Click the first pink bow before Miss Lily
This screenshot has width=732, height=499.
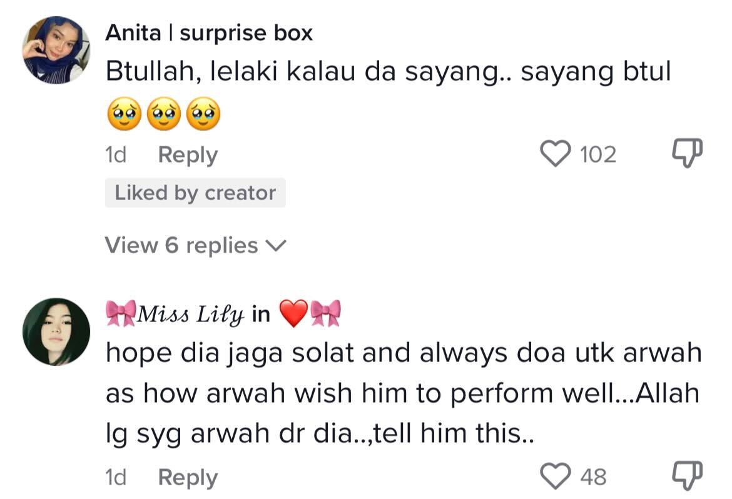point(121,314)
